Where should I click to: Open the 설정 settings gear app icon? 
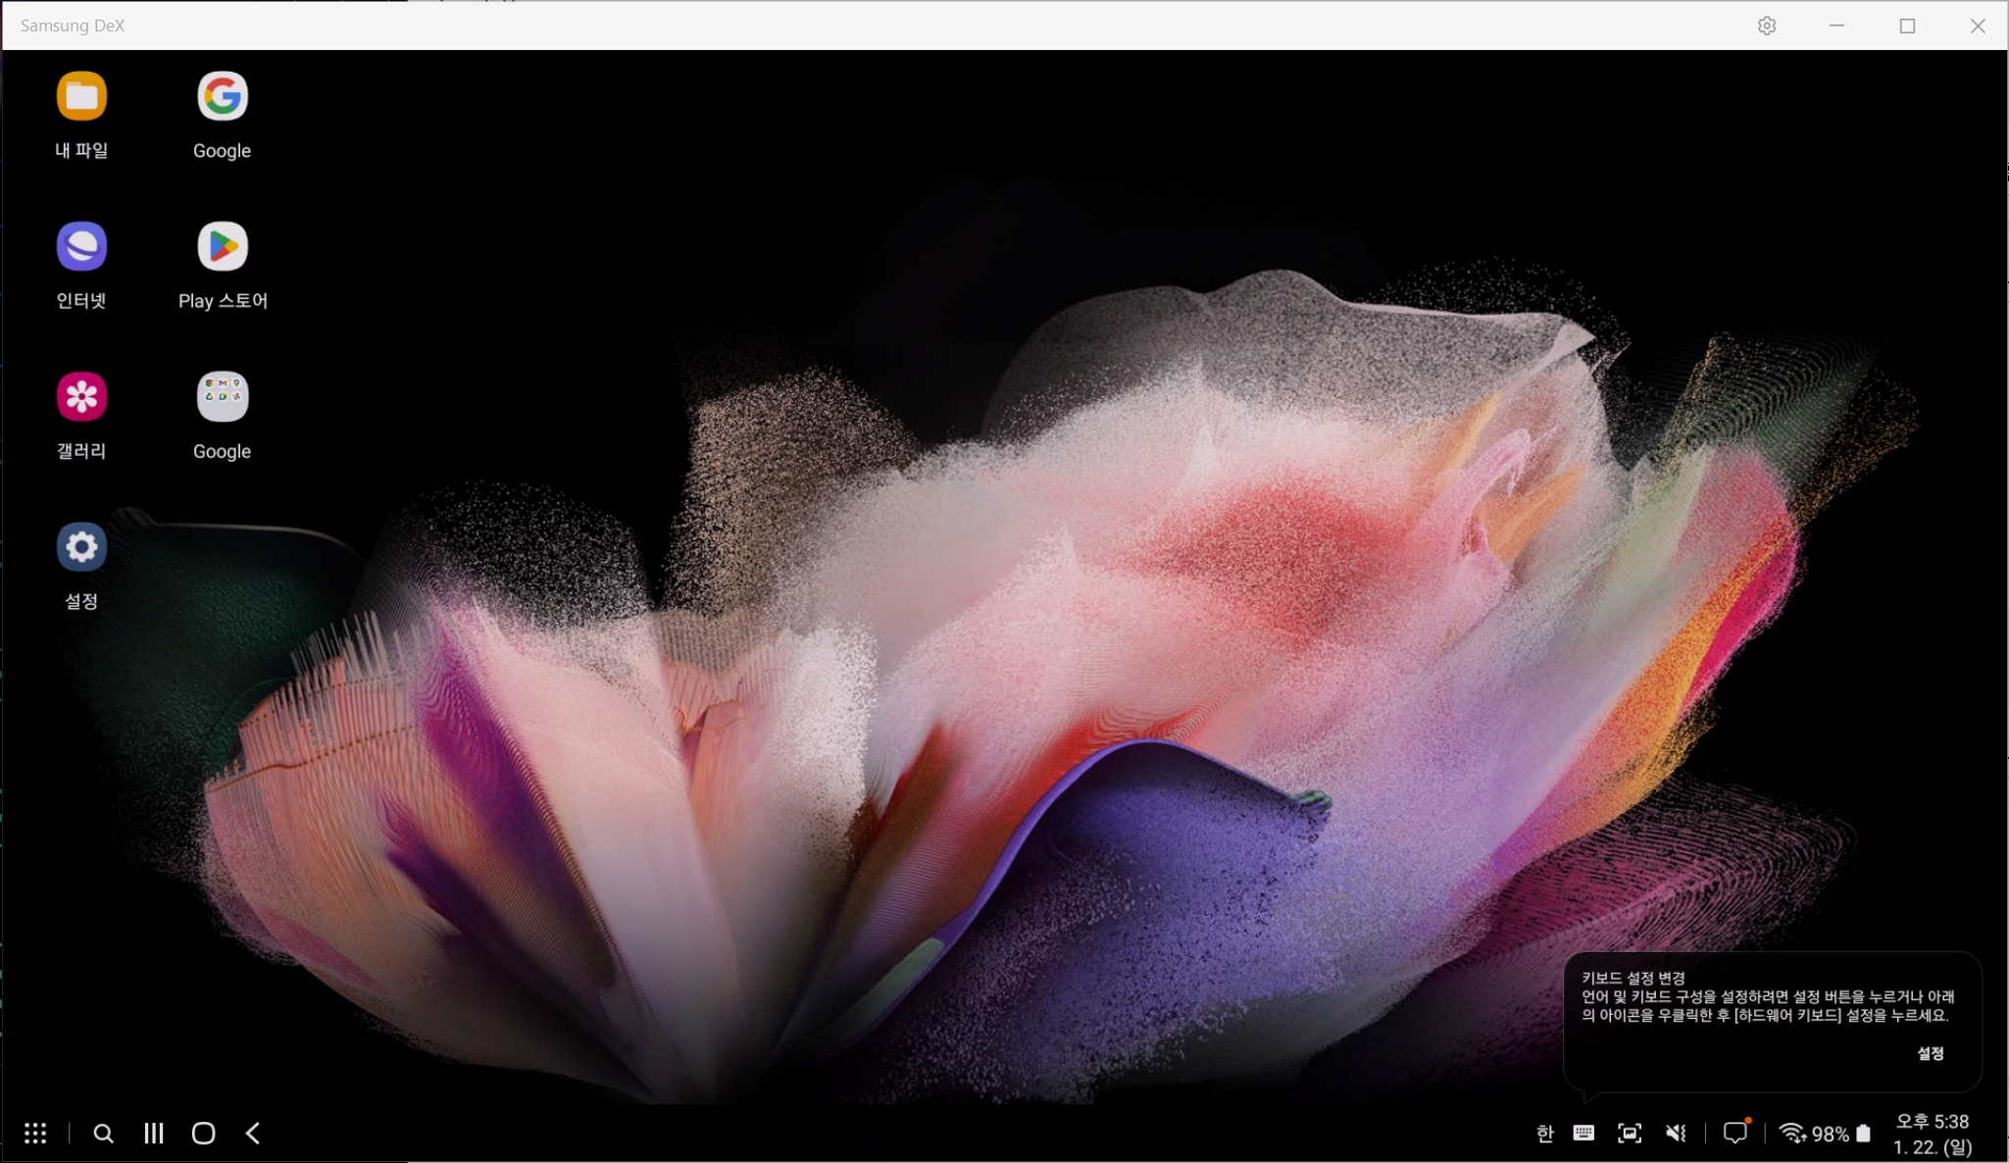tap(81, 546)
